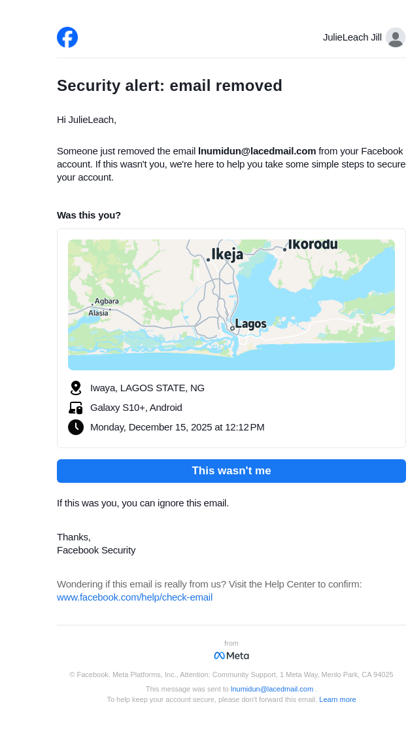
Task: Click the Ikeja marker on map
Action: (x=209, y=260)
